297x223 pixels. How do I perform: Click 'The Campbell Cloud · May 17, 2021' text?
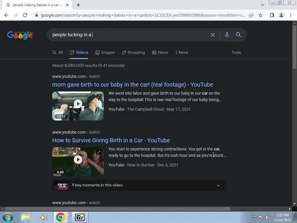(159, 109)
